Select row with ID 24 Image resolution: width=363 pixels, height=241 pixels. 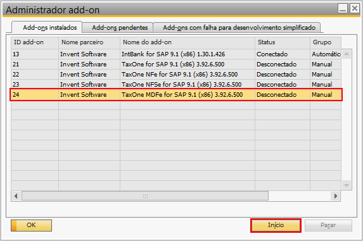(176, 95)
